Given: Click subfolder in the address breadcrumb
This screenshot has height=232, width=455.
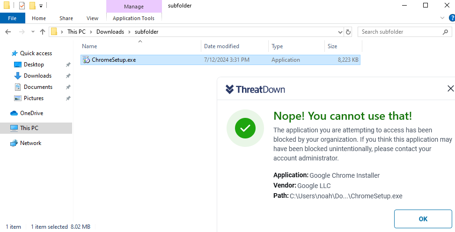Looking at the screenshot, I should [147, 32].
